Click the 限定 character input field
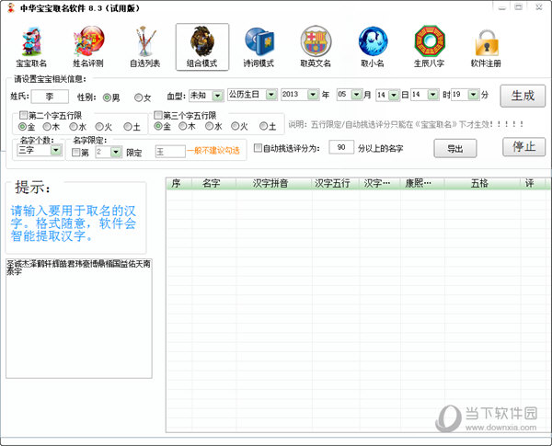 tap(170, 152)
